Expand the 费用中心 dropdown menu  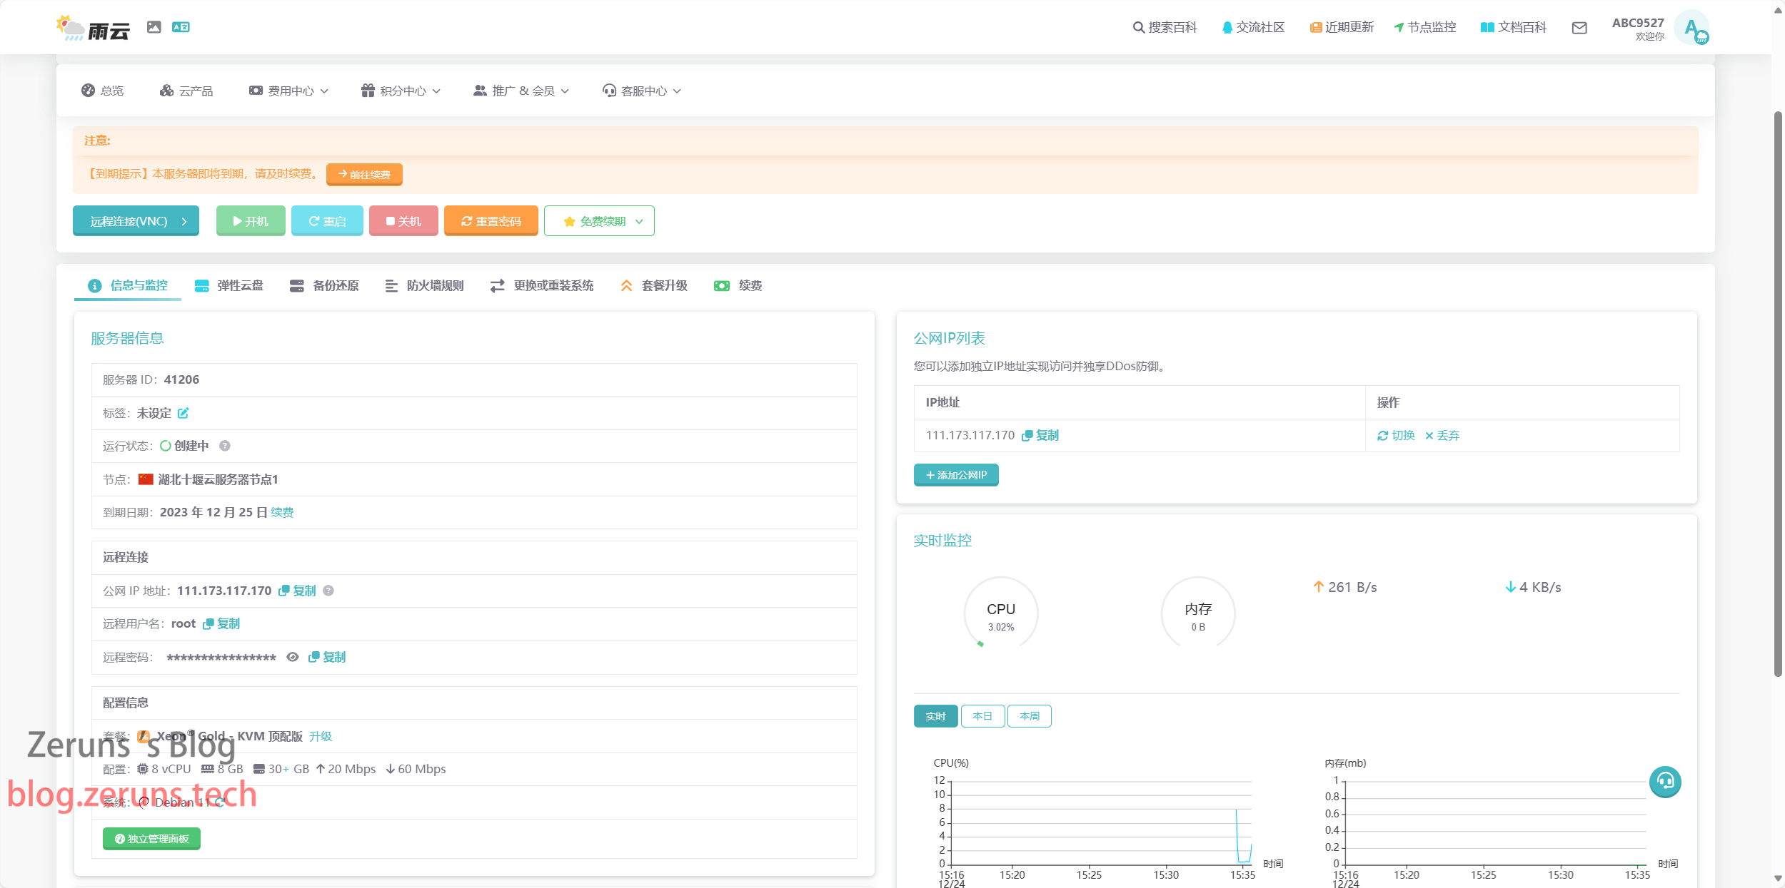289,91
